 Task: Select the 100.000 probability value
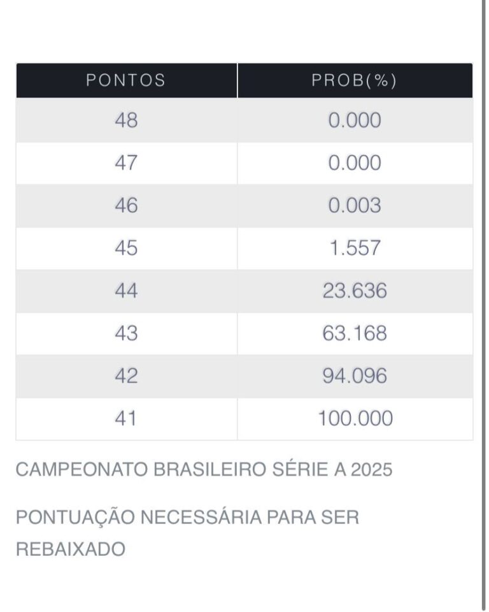click(x=355, y=419)
